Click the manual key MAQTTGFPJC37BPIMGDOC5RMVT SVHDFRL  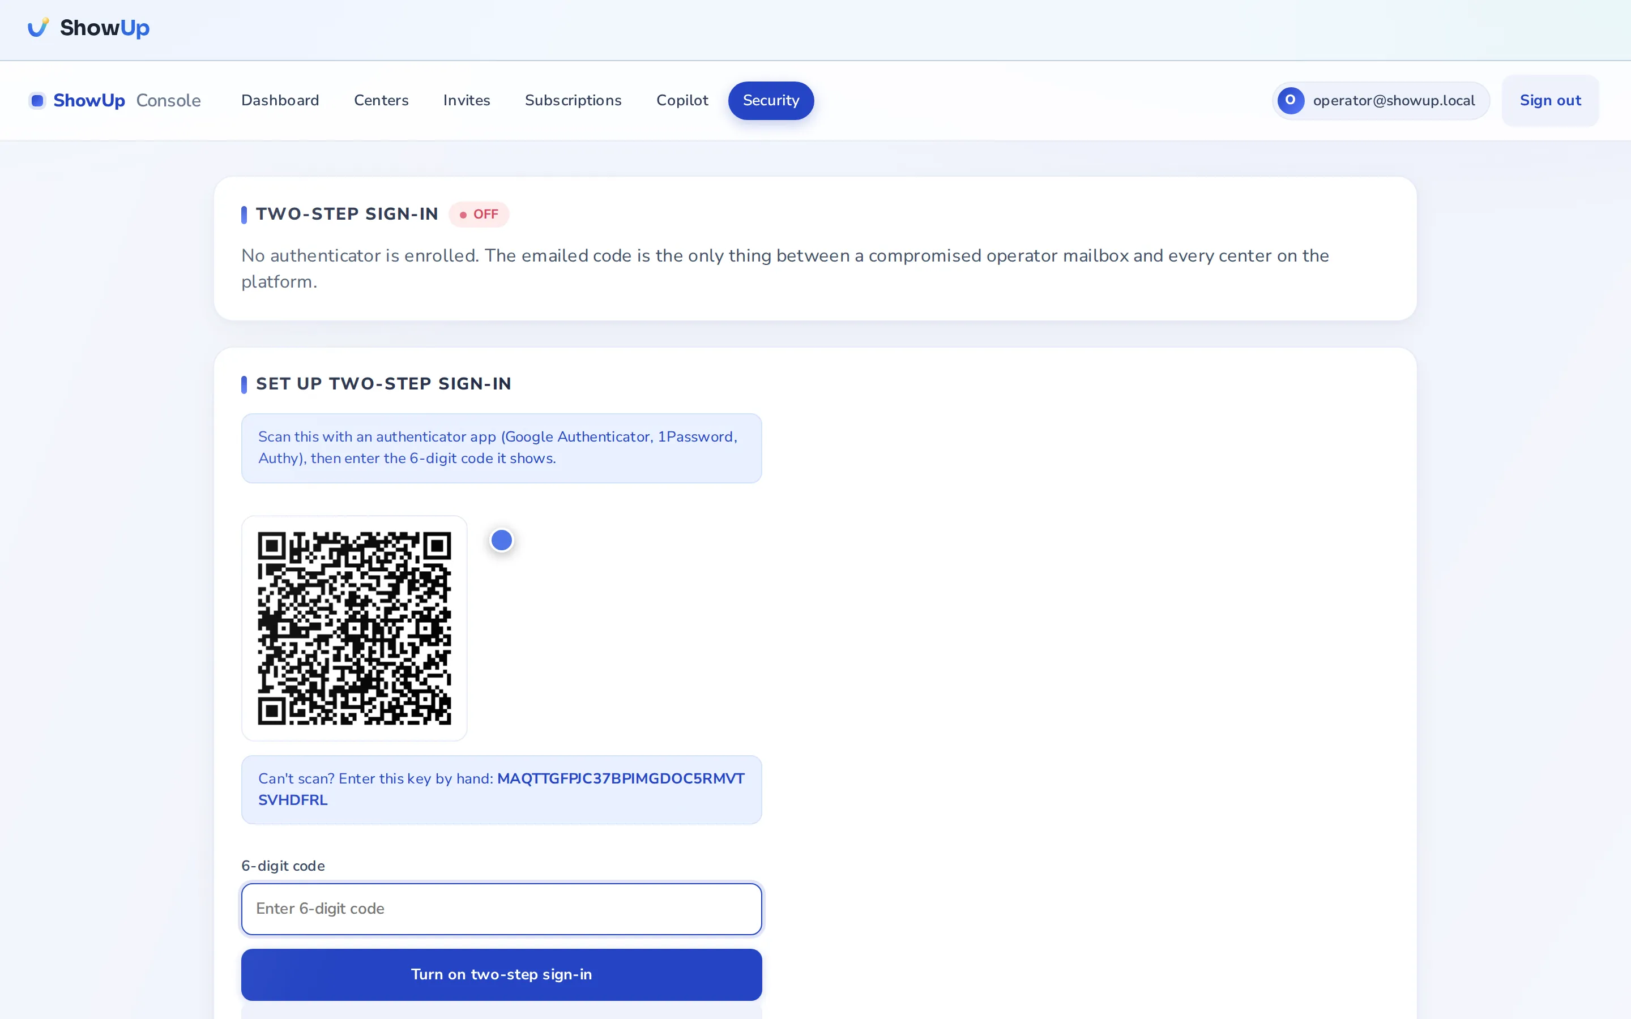(501, 789)
